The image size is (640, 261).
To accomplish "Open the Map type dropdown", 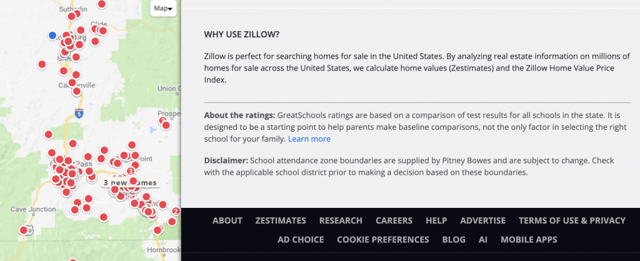I will [163, 8].
